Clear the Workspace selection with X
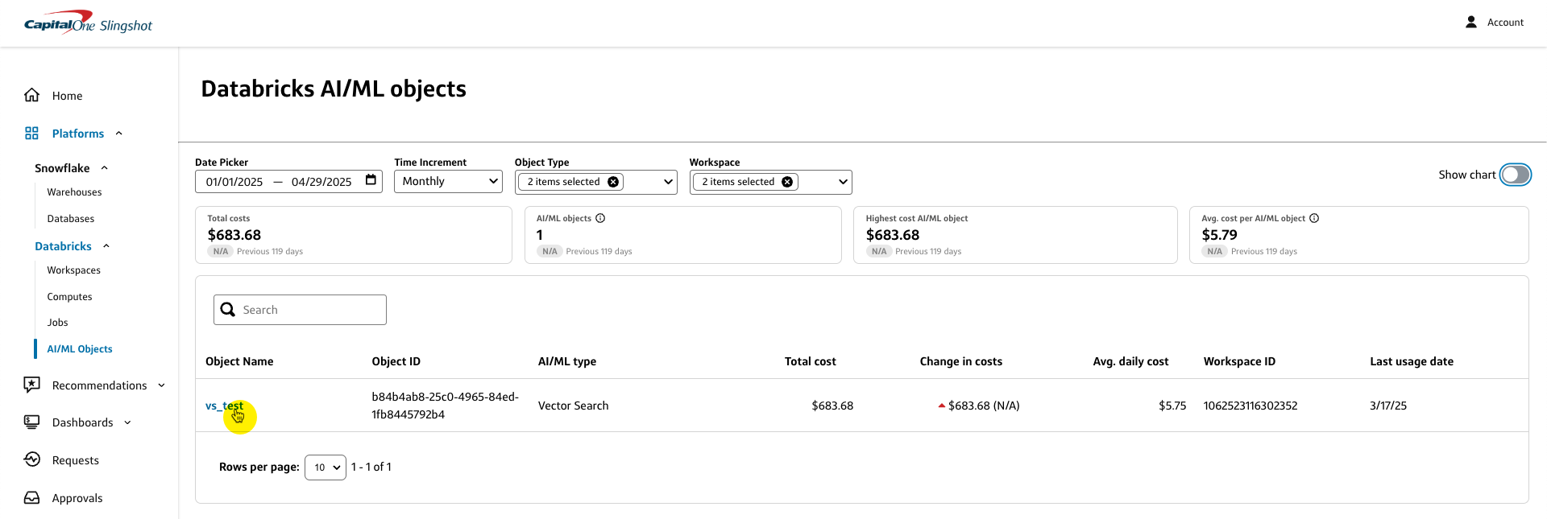Image resolution: width=1547 pixels, height=519 pixels. click(x=787, y=182)
